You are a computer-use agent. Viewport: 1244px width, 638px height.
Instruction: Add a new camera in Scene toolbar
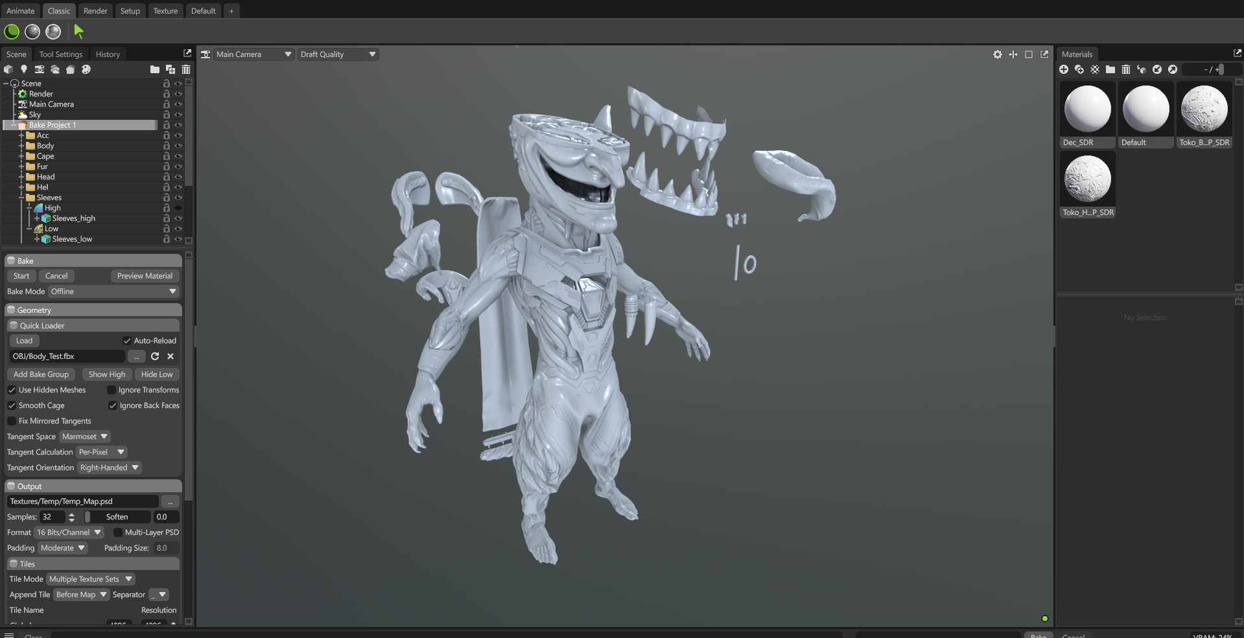pos(40,69)
